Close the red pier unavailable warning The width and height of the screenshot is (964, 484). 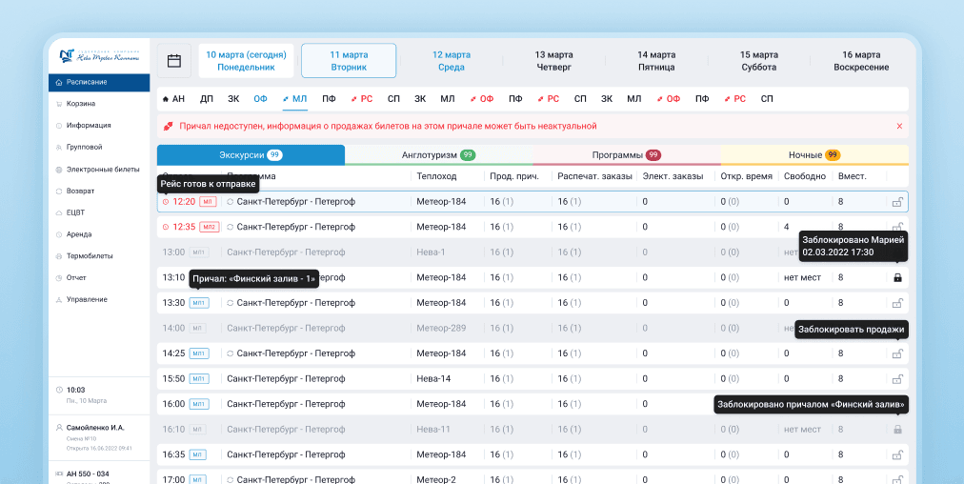pyautogui.click(x=898, y=126)
